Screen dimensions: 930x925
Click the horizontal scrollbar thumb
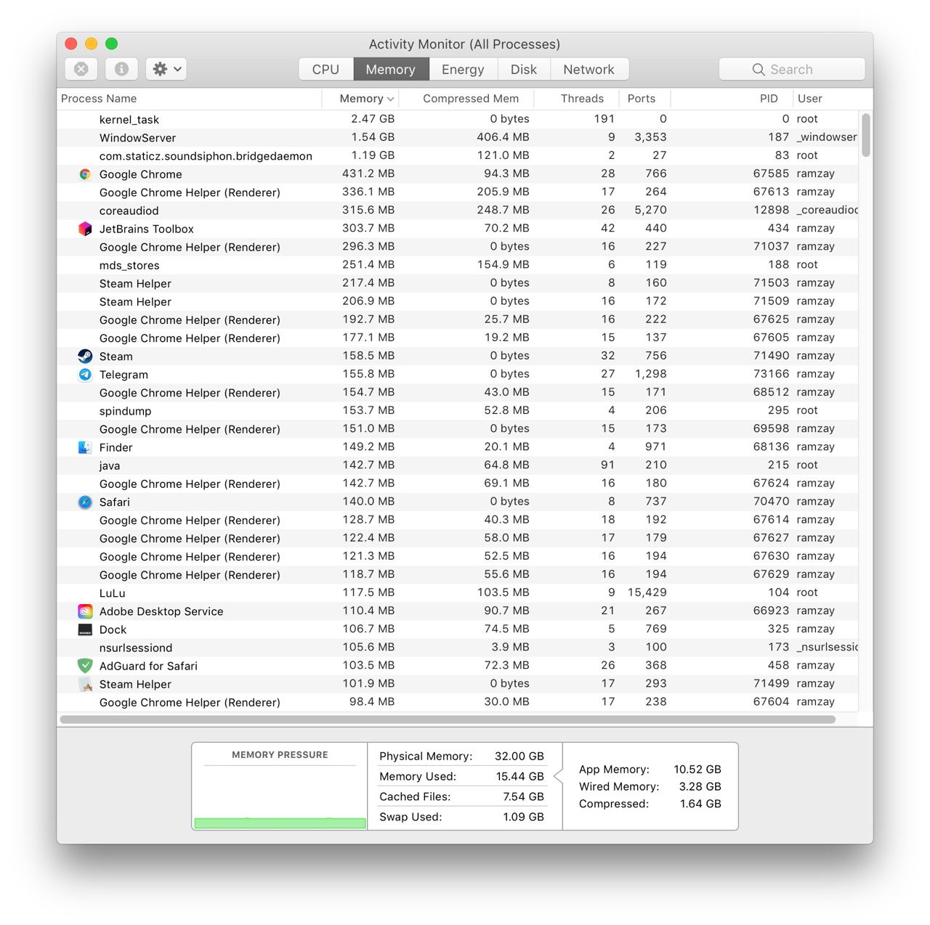coord(448,720)
